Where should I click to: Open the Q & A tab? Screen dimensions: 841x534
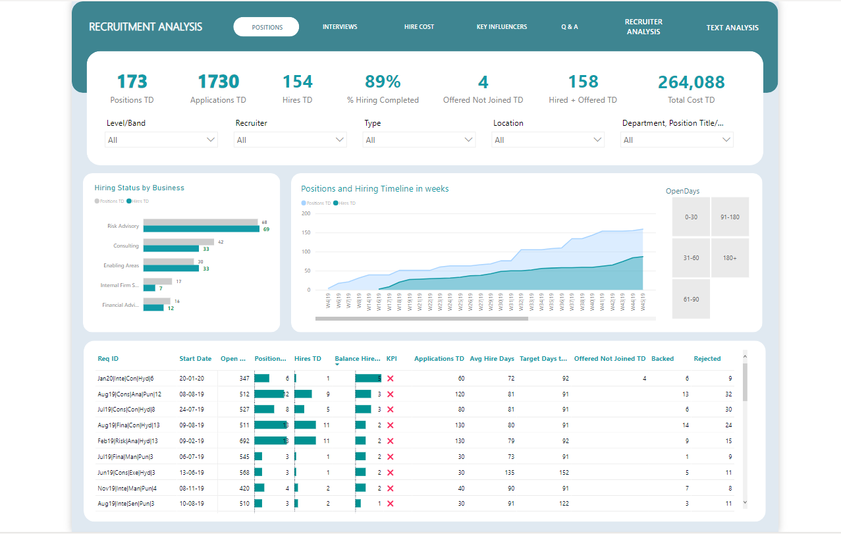(x=570, y=27)
